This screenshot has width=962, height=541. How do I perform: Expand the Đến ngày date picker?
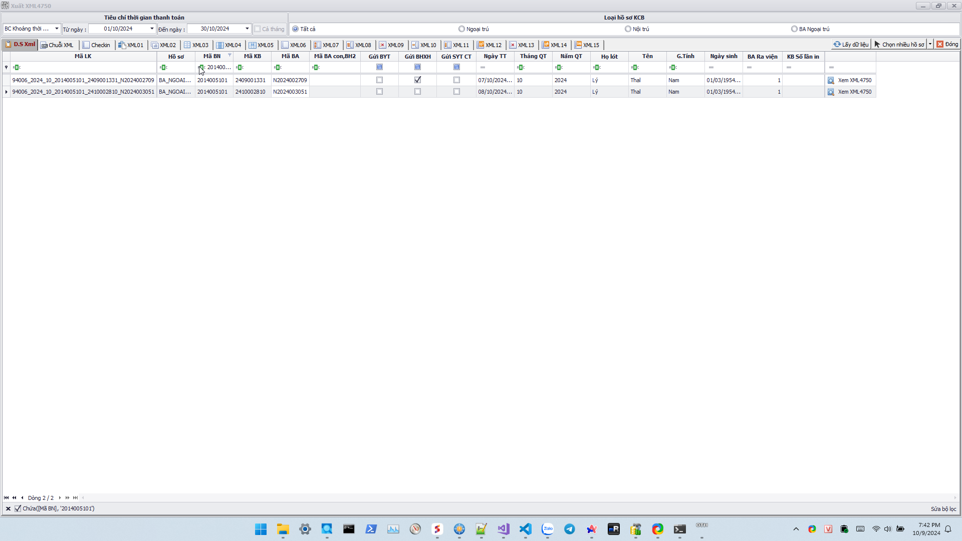click(247, 29)
